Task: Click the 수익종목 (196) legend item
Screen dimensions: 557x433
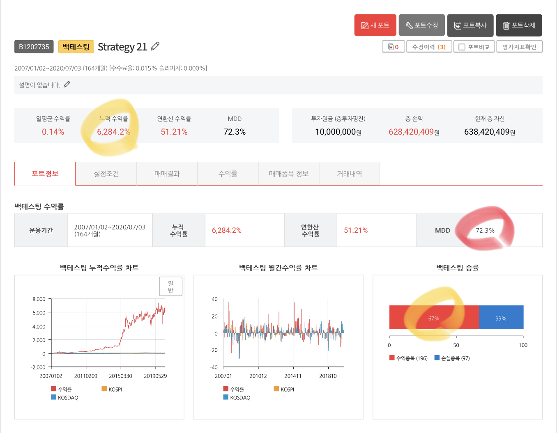Action: click(408, 358)
